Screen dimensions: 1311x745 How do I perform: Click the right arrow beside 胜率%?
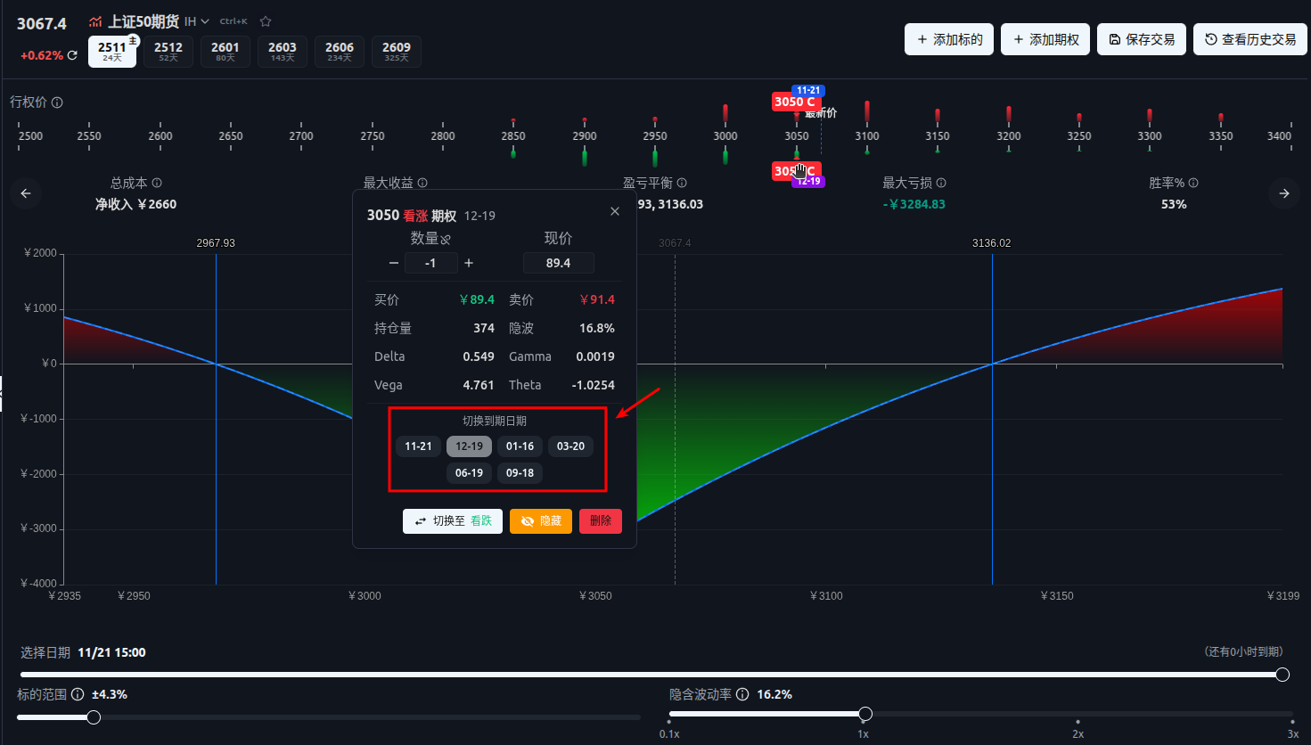[x=1284, y=193]
